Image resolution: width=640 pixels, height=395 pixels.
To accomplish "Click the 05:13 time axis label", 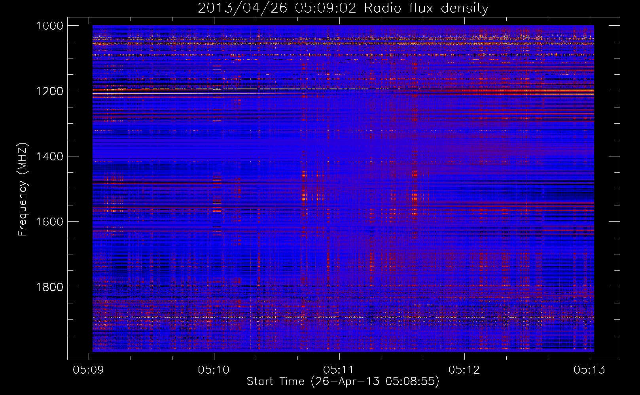I will click(x=590, y=370).
